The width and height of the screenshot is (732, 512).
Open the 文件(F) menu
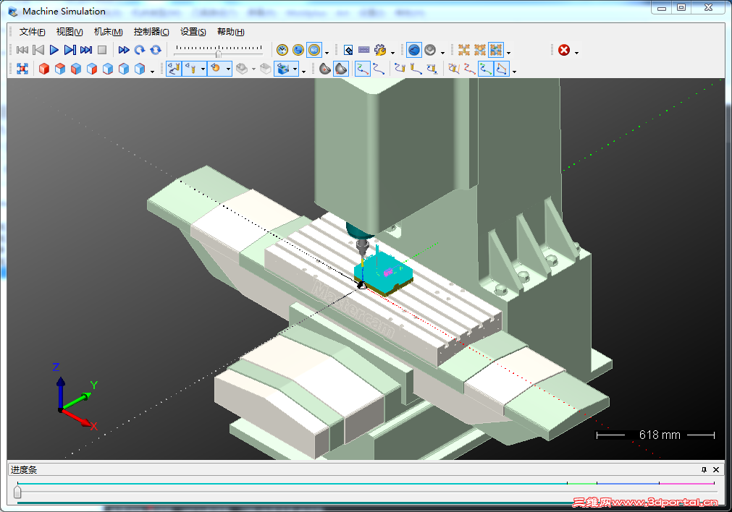click(32, 32)
